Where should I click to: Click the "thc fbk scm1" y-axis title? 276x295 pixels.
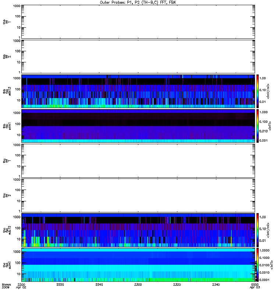point(7,265)
